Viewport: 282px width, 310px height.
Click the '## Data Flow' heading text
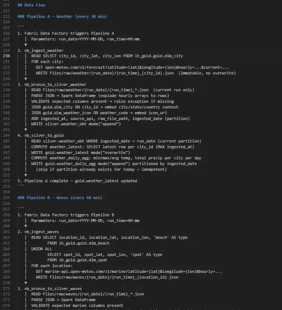click(x=31, y=5)
